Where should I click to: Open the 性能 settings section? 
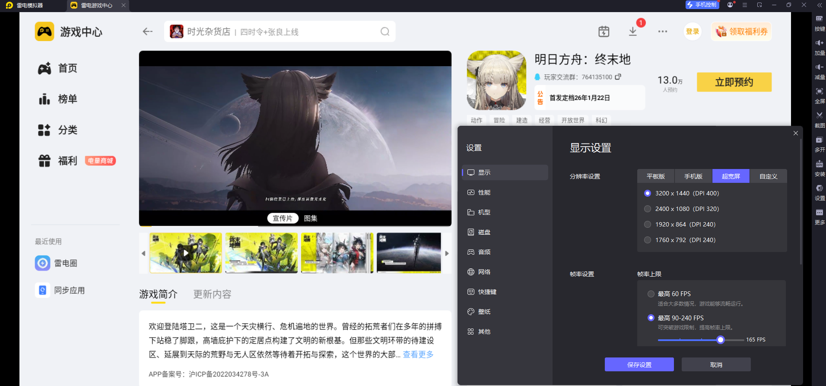(x=484, y=192)
